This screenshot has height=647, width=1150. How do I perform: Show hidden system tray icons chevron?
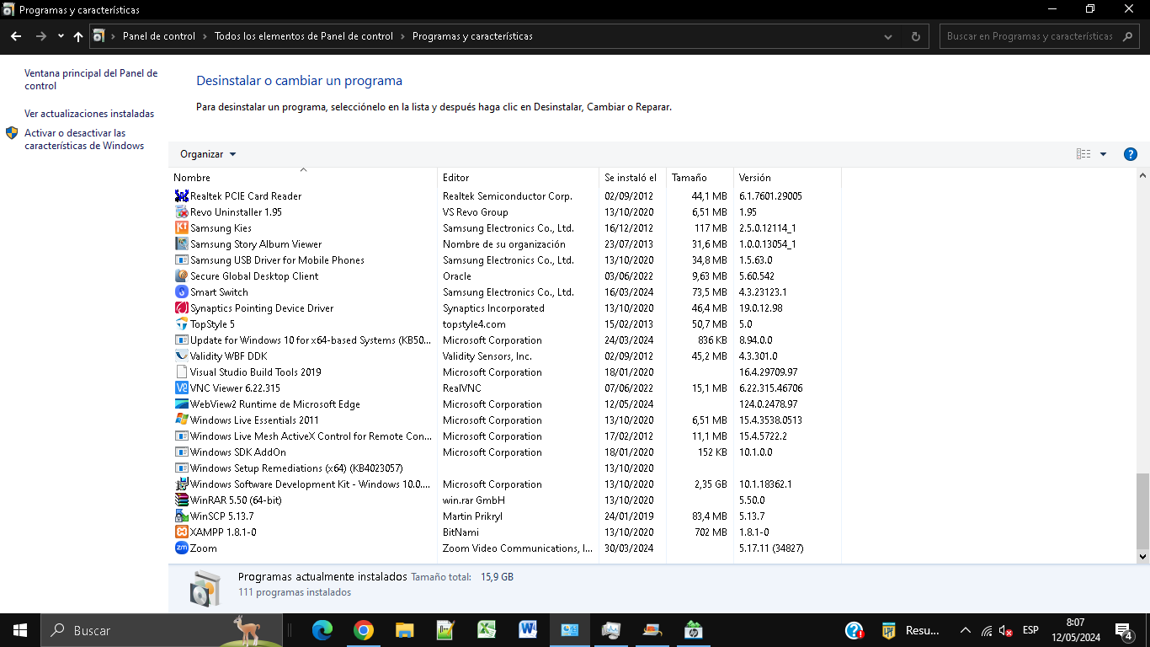coord(966,630)
